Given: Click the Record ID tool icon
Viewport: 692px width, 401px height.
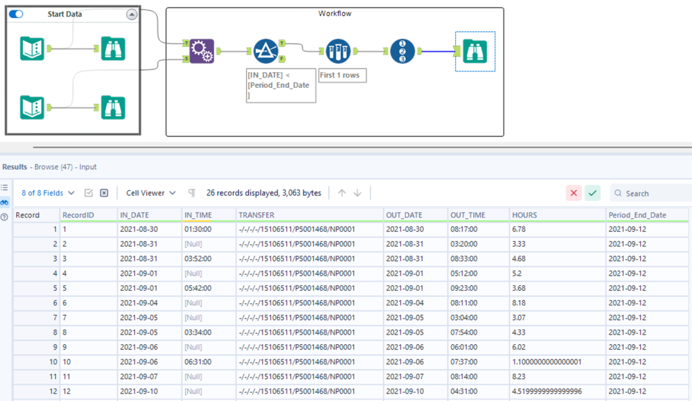Looking at the screenshot, I should point(402,51).
